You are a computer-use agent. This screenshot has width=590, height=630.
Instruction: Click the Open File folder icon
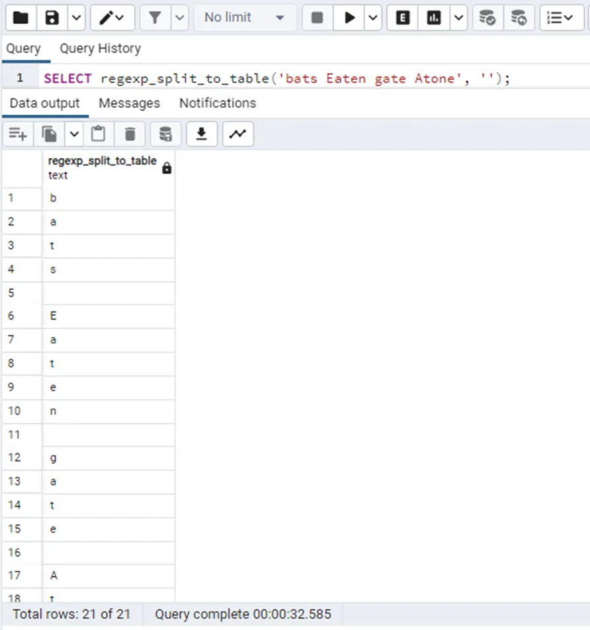[x=21, y=18]
